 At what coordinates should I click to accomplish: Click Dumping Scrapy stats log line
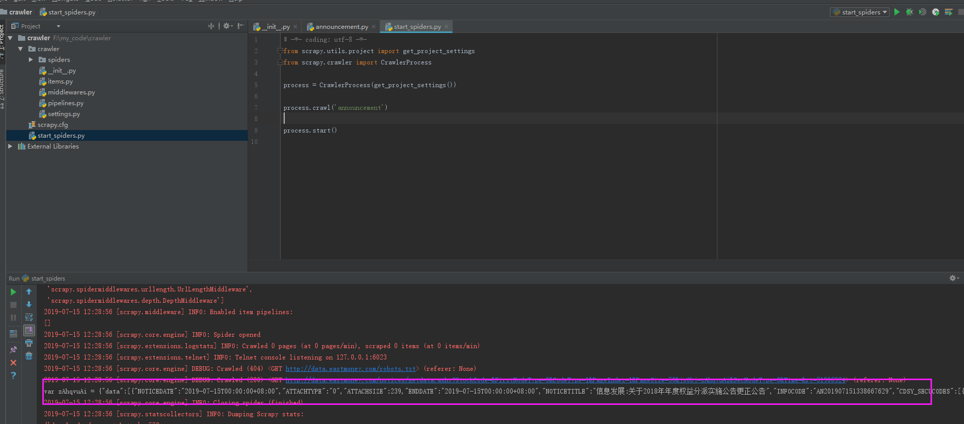[174, 414]
